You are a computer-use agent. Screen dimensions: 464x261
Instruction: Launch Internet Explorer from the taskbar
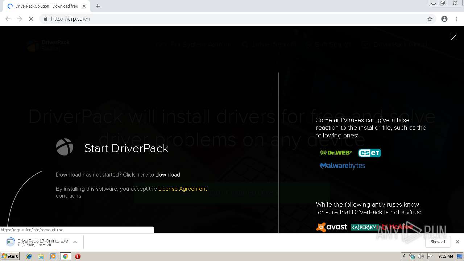coord(29,256)
